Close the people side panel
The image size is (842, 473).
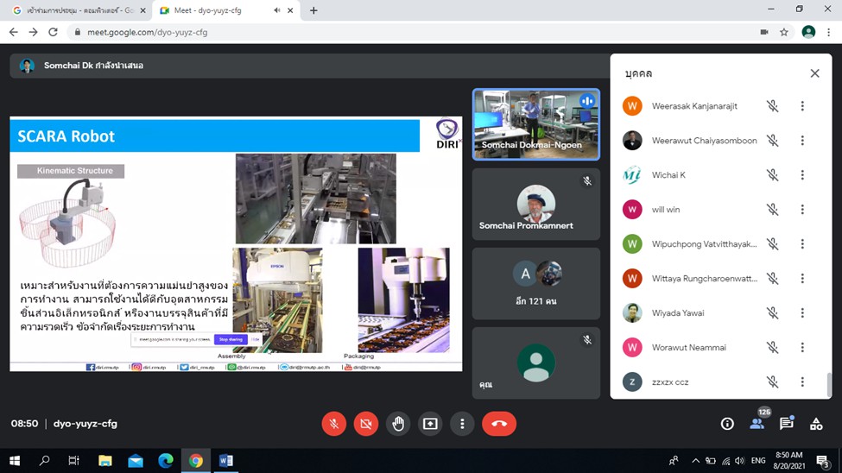point(814,73)
